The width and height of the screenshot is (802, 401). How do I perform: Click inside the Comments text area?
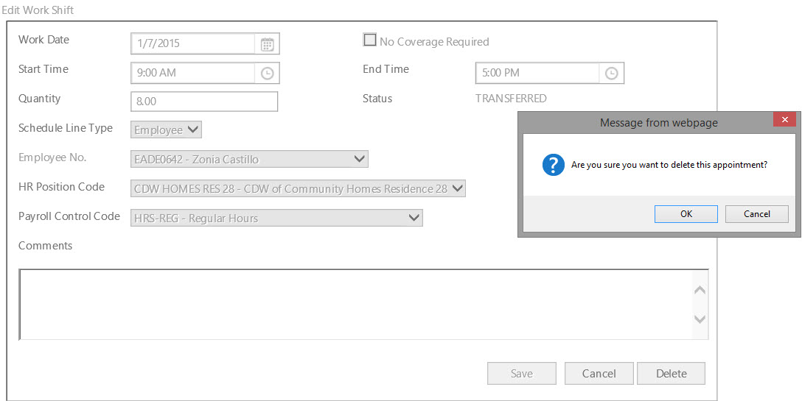(x=354, y=304)
